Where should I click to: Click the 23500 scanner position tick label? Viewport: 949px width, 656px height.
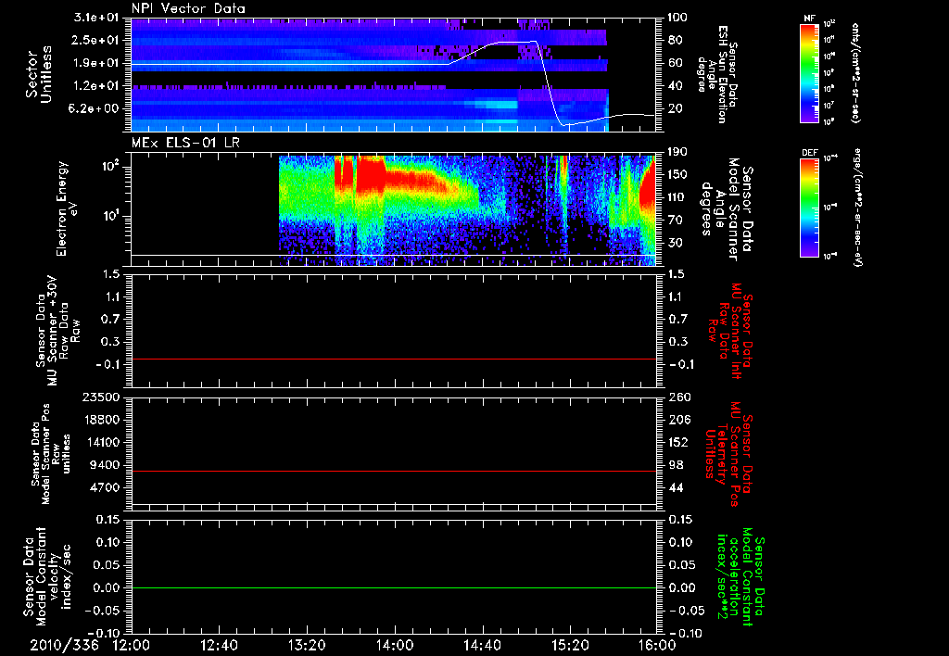(x=100, y=397)
